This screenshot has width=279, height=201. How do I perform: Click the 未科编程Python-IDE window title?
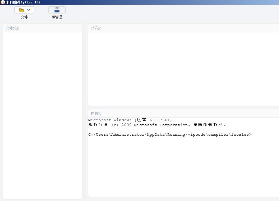23,2
